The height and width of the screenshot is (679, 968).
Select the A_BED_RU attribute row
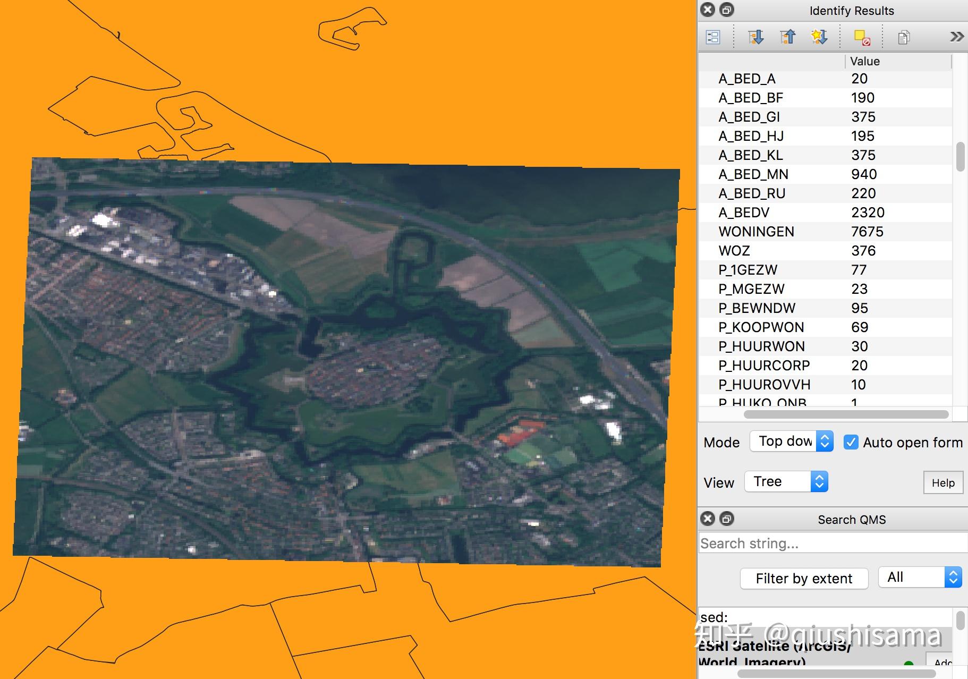coord(825,193)
